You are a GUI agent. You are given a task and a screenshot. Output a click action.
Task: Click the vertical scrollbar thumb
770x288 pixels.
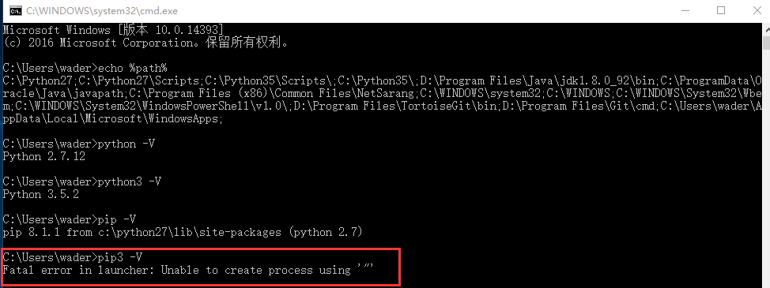(x=767, y=43)
